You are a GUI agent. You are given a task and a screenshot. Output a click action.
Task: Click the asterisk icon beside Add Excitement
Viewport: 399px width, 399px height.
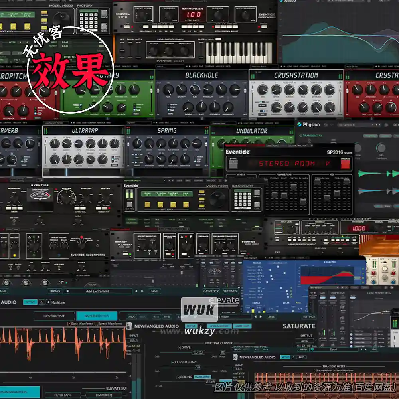click(68, 291)
